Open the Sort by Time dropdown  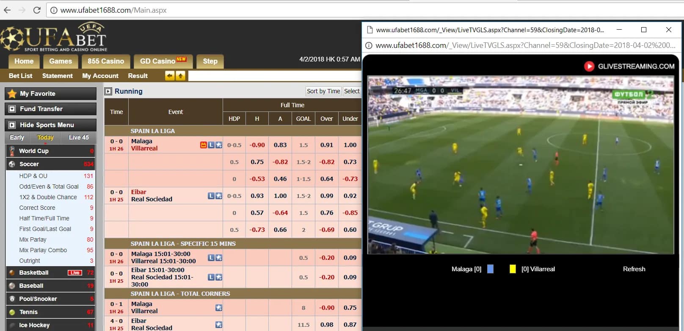323,91
